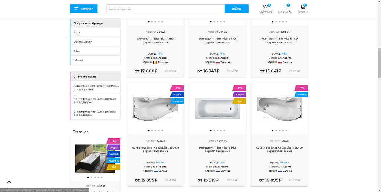Click the scroll-to-top arrow
The image size is (381, 192).
coord(9,182)
